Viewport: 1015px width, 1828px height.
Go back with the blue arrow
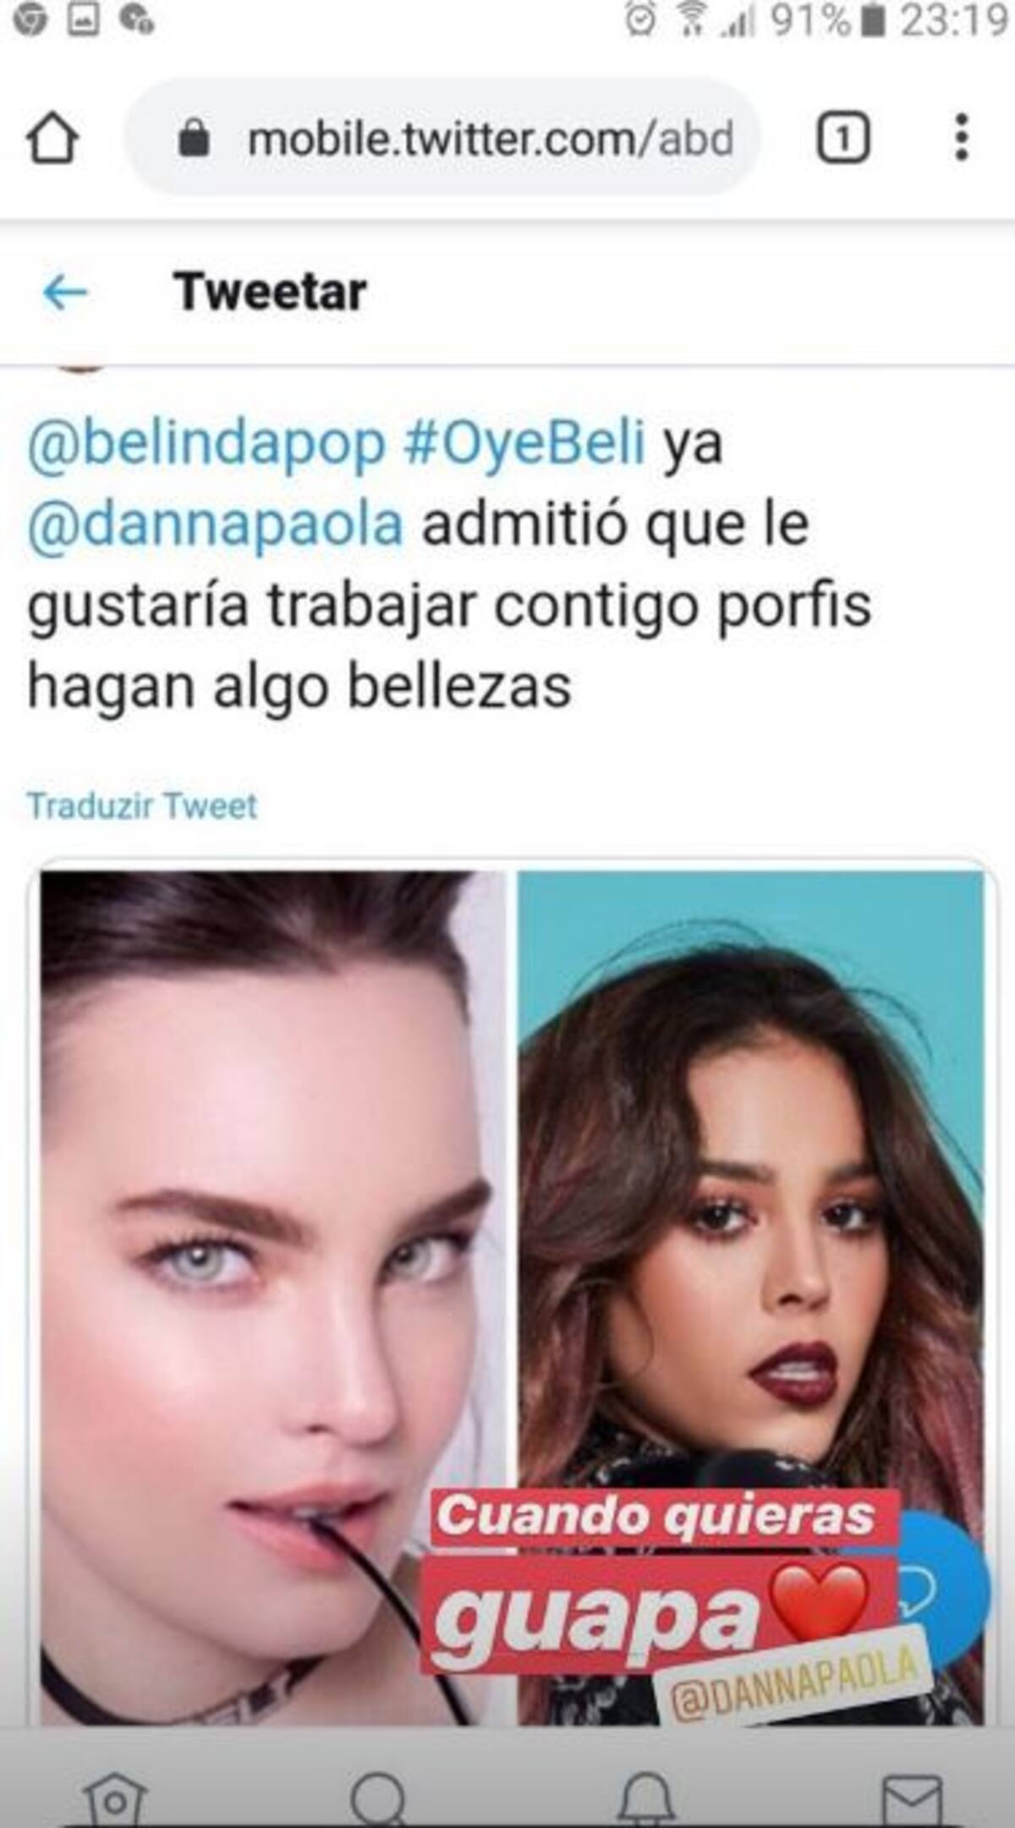[65, 293]
